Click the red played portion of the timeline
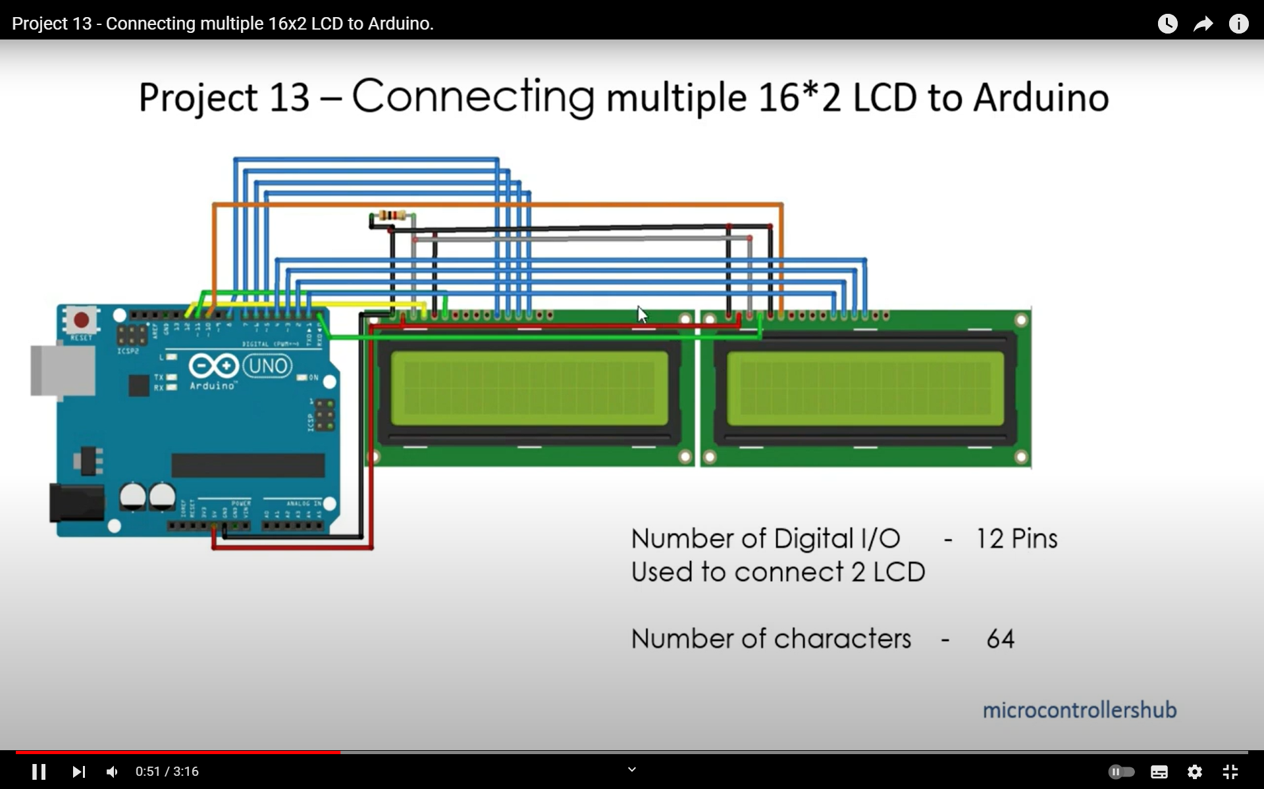Viewport: 1264px width, 789px height. 178,751
